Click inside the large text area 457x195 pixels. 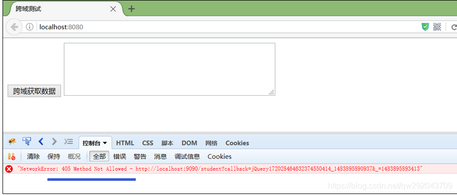[169, 69]
